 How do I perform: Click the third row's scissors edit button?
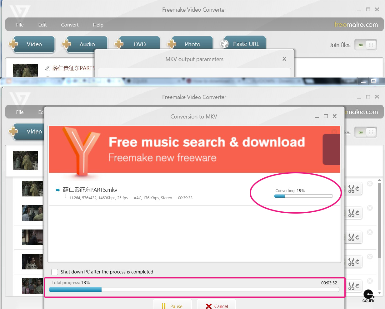coord(353,237)
